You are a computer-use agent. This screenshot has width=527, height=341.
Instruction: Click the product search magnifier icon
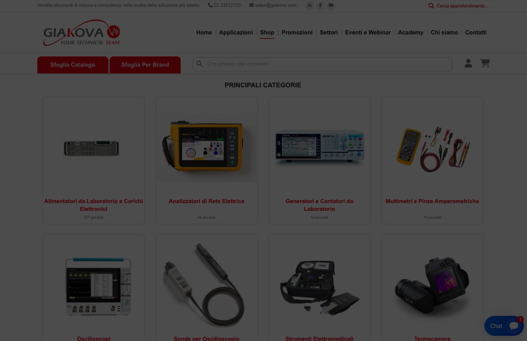[200, 64]
